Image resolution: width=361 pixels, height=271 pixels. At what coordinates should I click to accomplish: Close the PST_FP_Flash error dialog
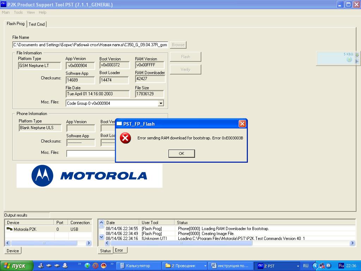(242, 124)
